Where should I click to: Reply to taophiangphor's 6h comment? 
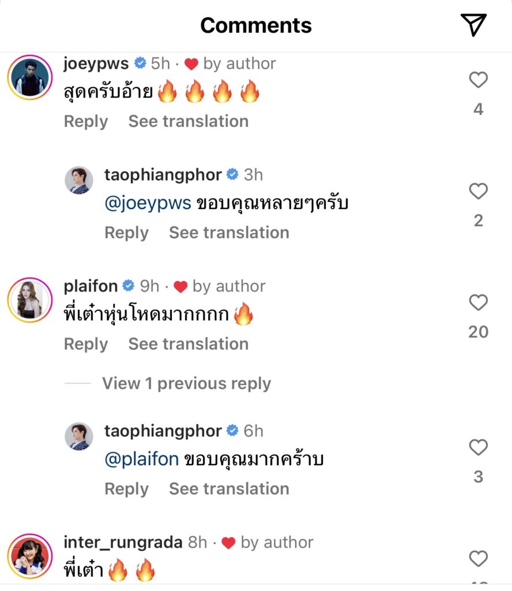[126, 489]
